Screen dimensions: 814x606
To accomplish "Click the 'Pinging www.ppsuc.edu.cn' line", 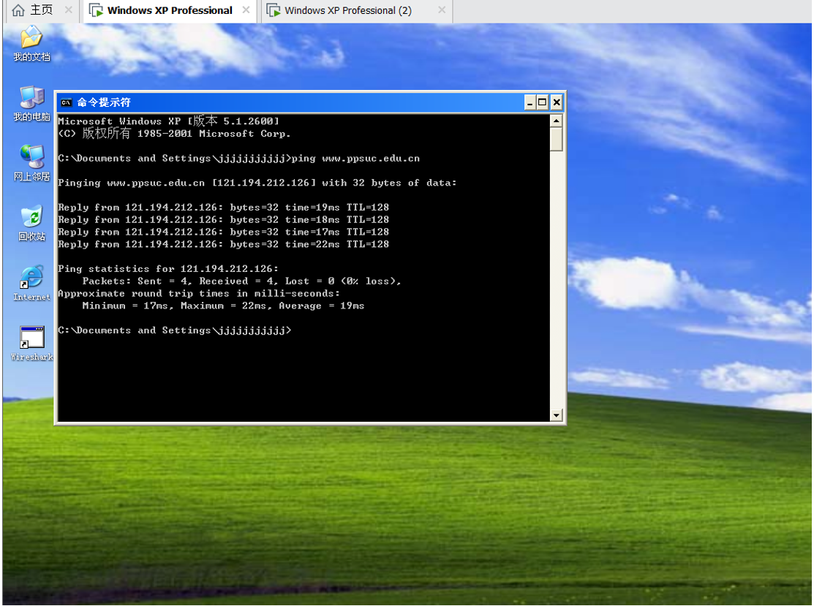I will [257, 183].
